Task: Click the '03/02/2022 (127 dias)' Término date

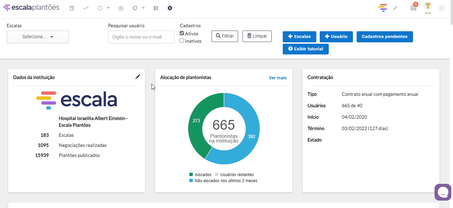Action: (365, 128)
